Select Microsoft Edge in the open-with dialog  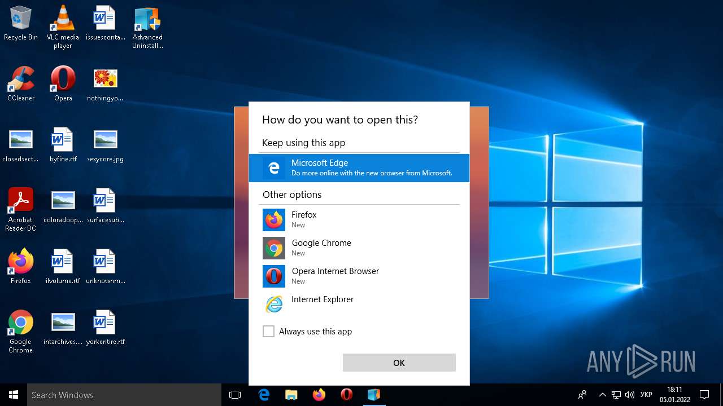[359, 168]
